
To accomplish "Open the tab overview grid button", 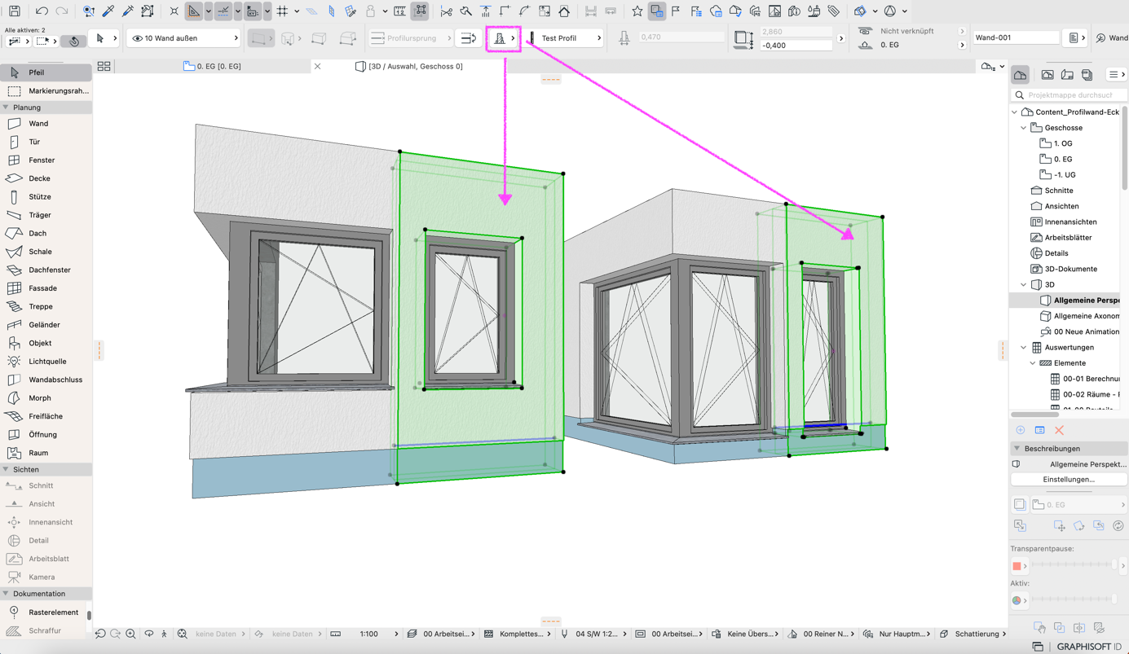I will tap(104, 66).
